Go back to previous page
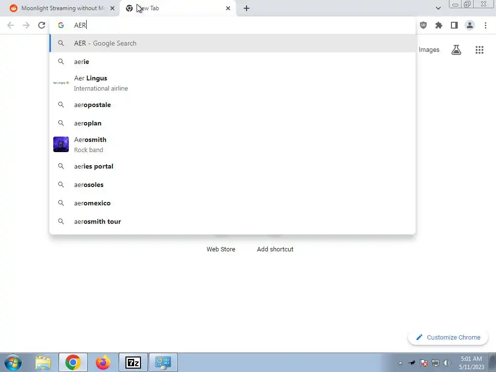This screenshot has width=496, height=372. click(x=11, y=25)
